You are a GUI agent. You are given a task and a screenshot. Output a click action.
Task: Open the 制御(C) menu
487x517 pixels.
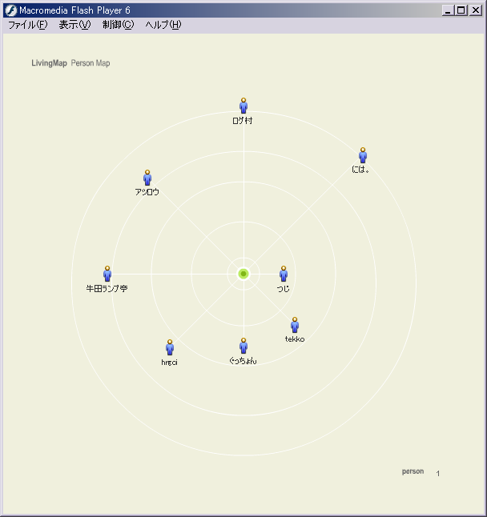point(118,25)
